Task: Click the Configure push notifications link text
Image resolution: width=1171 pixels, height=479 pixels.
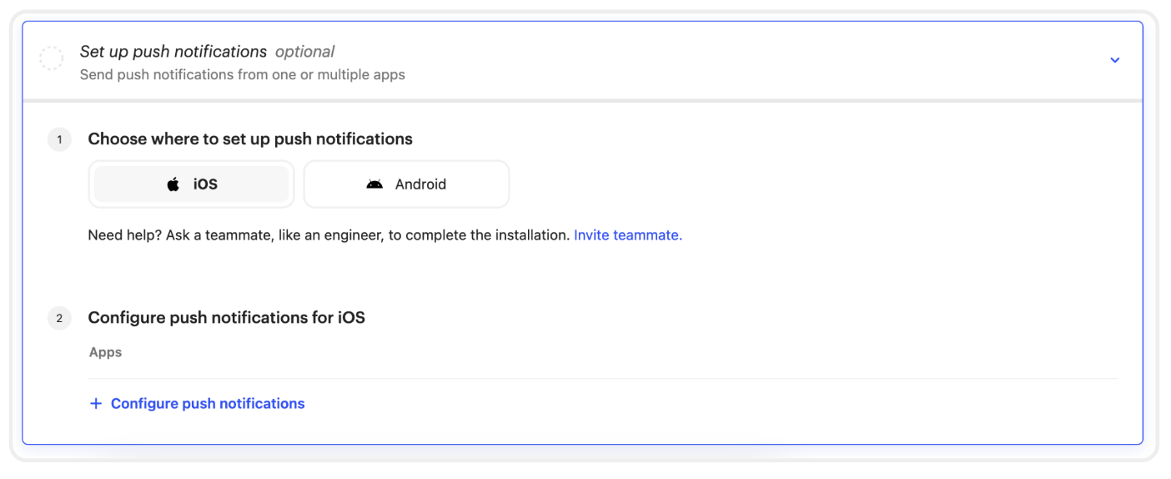Action: pyautogui.click(x=208, y=404)
